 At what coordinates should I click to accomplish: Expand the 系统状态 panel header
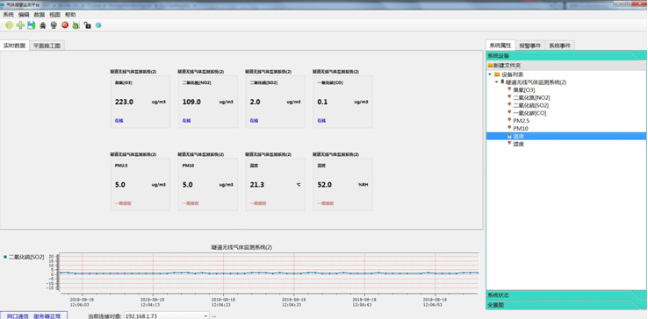[565, 295]
